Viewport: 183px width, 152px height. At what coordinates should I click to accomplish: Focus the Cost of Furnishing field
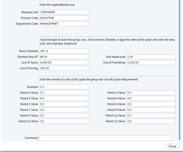tap(151, 62)
